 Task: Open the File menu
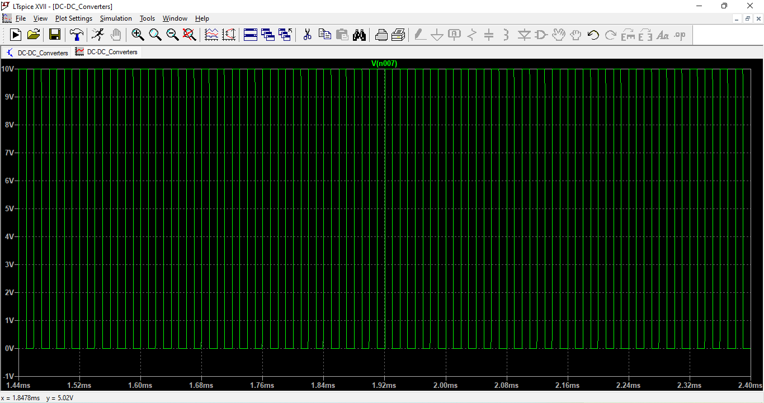[21, 18]
